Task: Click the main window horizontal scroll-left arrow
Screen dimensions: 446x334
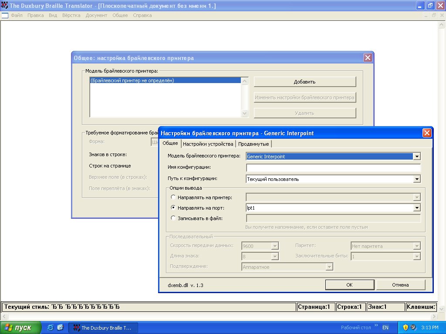Action: tap(4, 316)
